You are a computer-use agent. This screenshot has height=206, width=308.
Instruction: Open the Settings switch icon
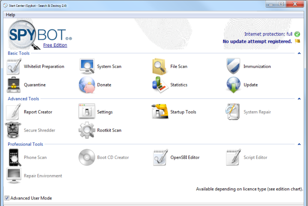click(x=87, y=111)
